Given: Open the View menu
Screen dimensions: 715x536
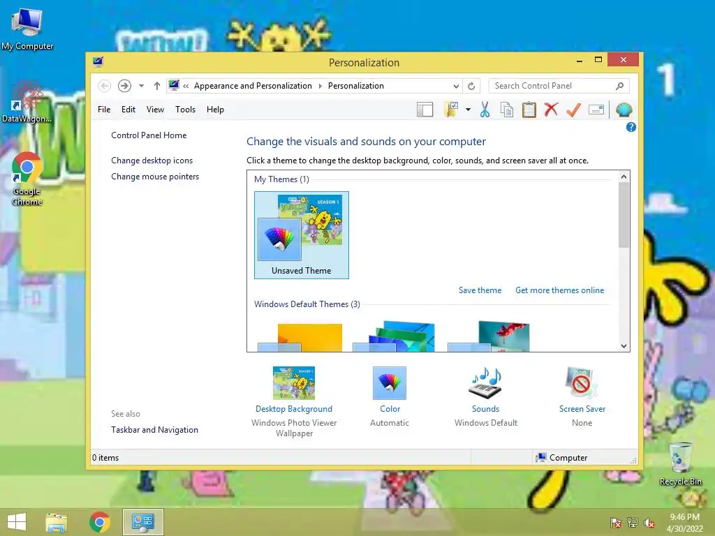Looking at the screenshot, I should [155, 110].
